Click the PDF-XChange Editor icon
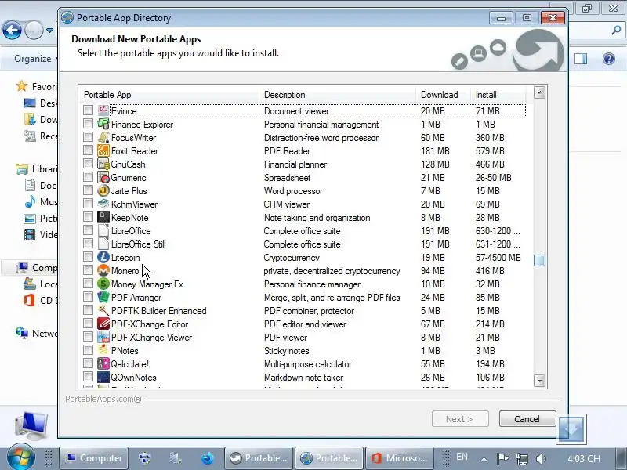 103,324
